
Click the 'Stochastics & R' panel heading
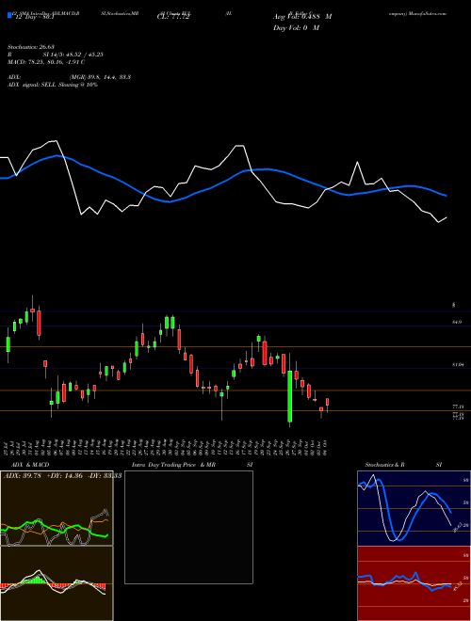pos(384,465)
